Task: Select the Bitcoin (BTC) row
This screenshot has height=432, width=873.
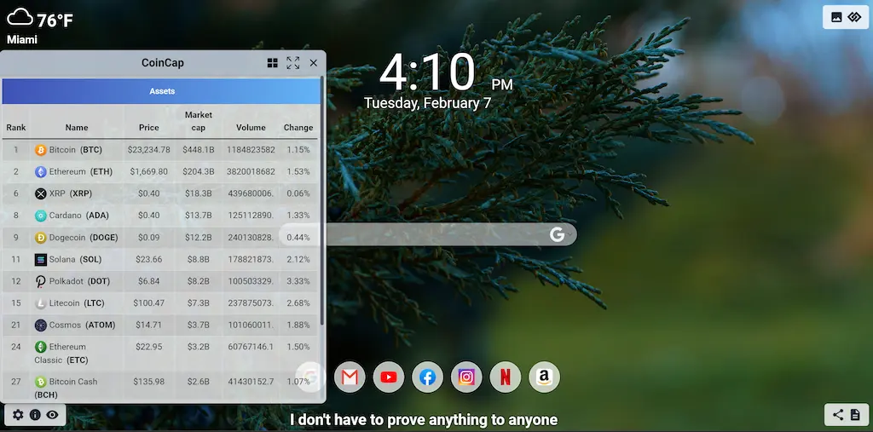Action: point(160,150)
